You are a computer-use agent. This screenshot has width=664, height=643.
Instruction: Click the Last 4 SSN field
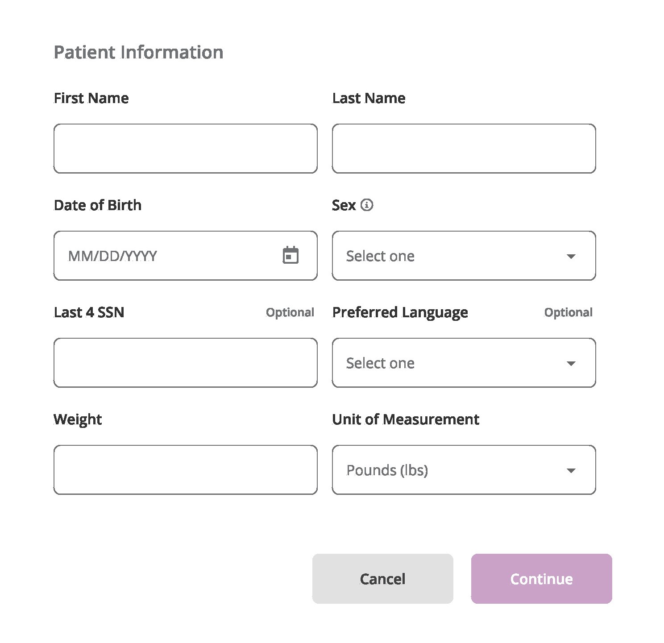point(185,362)
